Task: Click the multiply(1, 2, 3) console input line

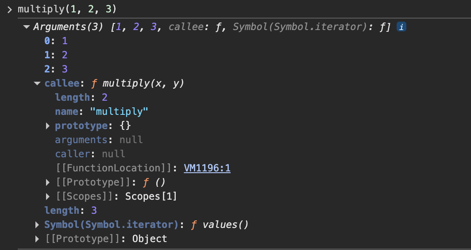Action: [67, 9]
